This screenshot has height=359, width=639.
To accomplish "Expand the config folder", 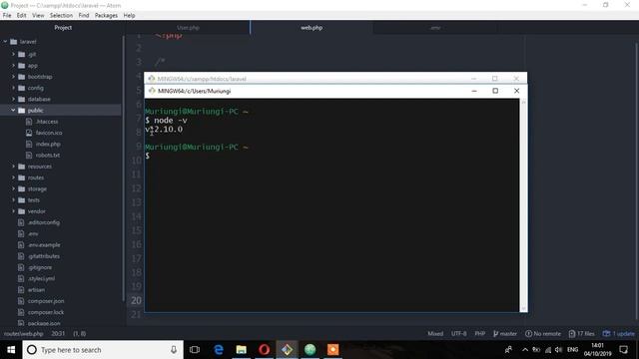I will click(13, 88).
